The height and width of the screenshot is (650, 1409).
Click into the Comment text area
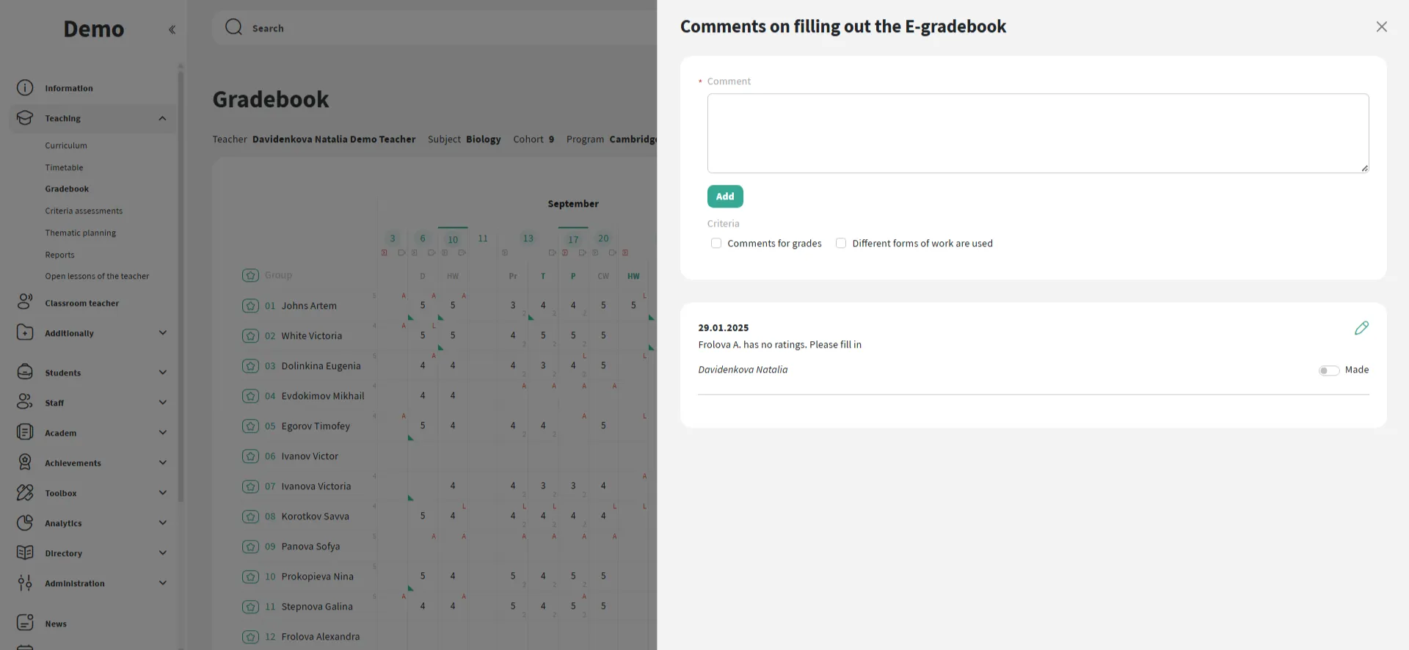click(1037, 134)
